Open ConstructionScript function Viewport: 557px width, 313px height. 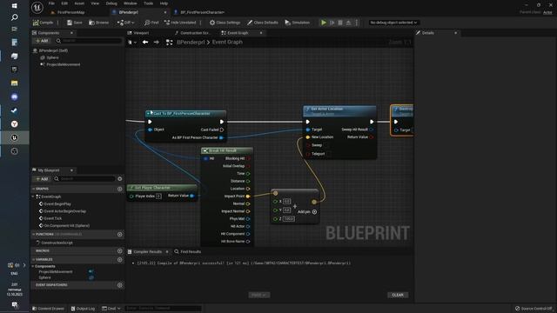pos(57,243)
